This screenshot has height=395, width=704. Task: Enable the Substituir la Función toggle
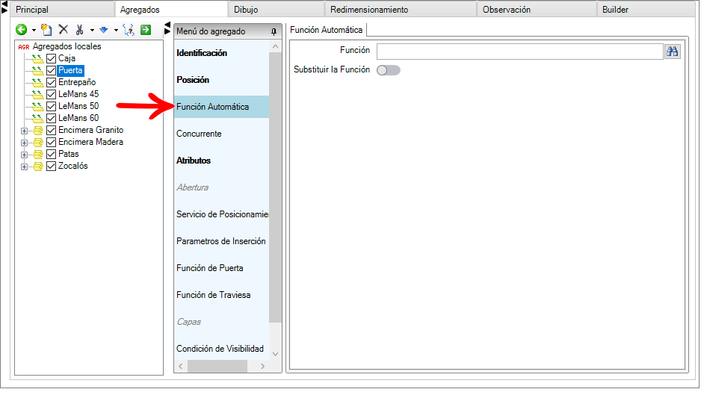pyautogui.click(x=389, y=70)
